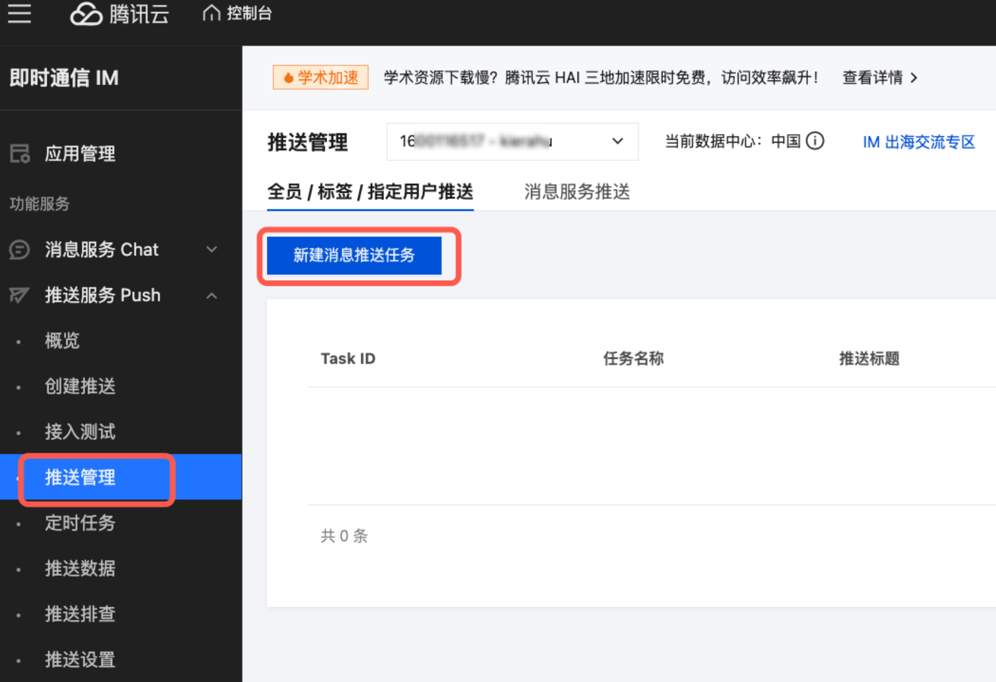Click 即时通信 IM product title
This screenshot has height=682, width=996.
pos(64,78)
